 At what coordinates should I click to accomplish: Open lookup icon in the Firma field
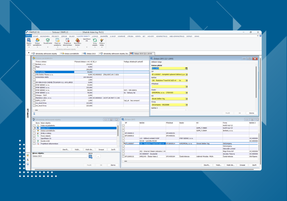pyautogui.click(x=187, y=105)
